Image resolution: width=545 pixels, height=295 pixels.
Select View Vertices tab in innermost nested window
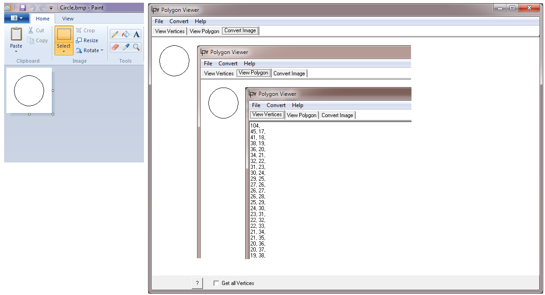tap(267, 114)
